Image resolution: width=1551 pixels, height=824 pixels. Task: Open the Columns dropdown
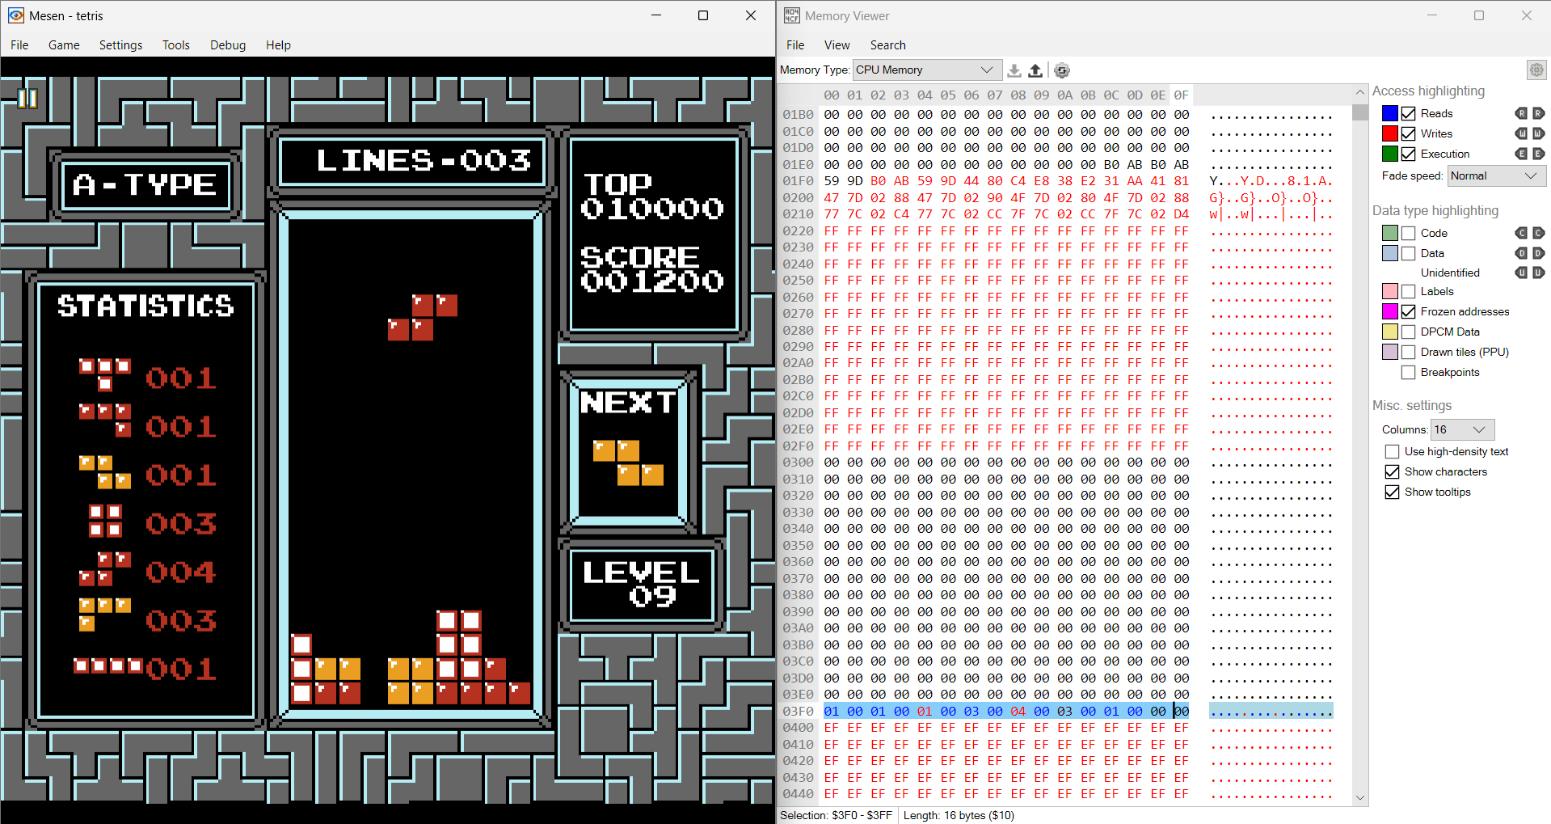[1462, 429]
